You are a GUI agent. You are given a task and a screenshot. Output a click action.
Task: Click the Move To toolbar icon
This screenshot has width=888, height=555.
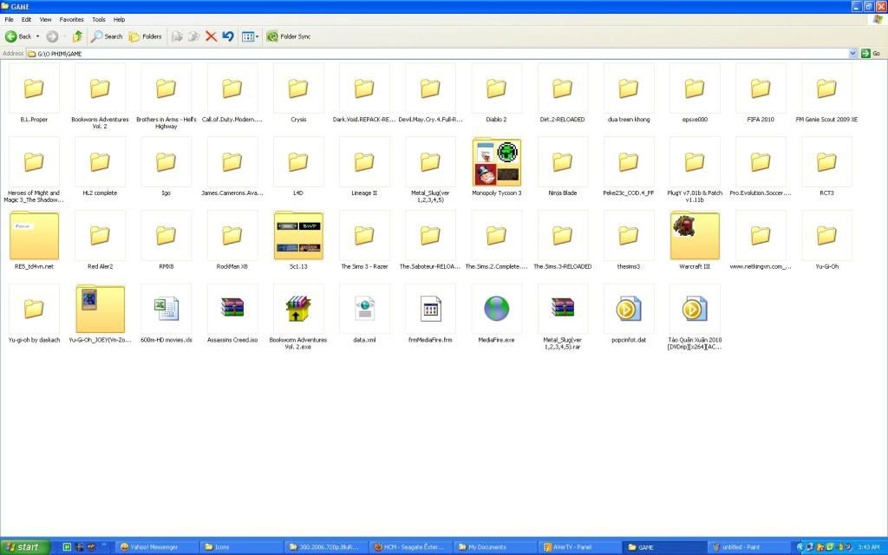(177, 36)
